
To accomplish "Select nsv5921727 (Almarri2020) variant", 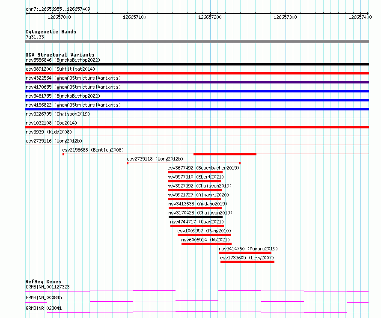I will pyautogui.click(x=198, y=195).
